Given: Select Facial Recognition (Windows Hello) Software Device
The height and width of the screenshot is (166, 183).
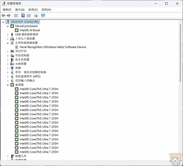Looking at the screenshot, I should pyautogui.click(x=53, y=47).
